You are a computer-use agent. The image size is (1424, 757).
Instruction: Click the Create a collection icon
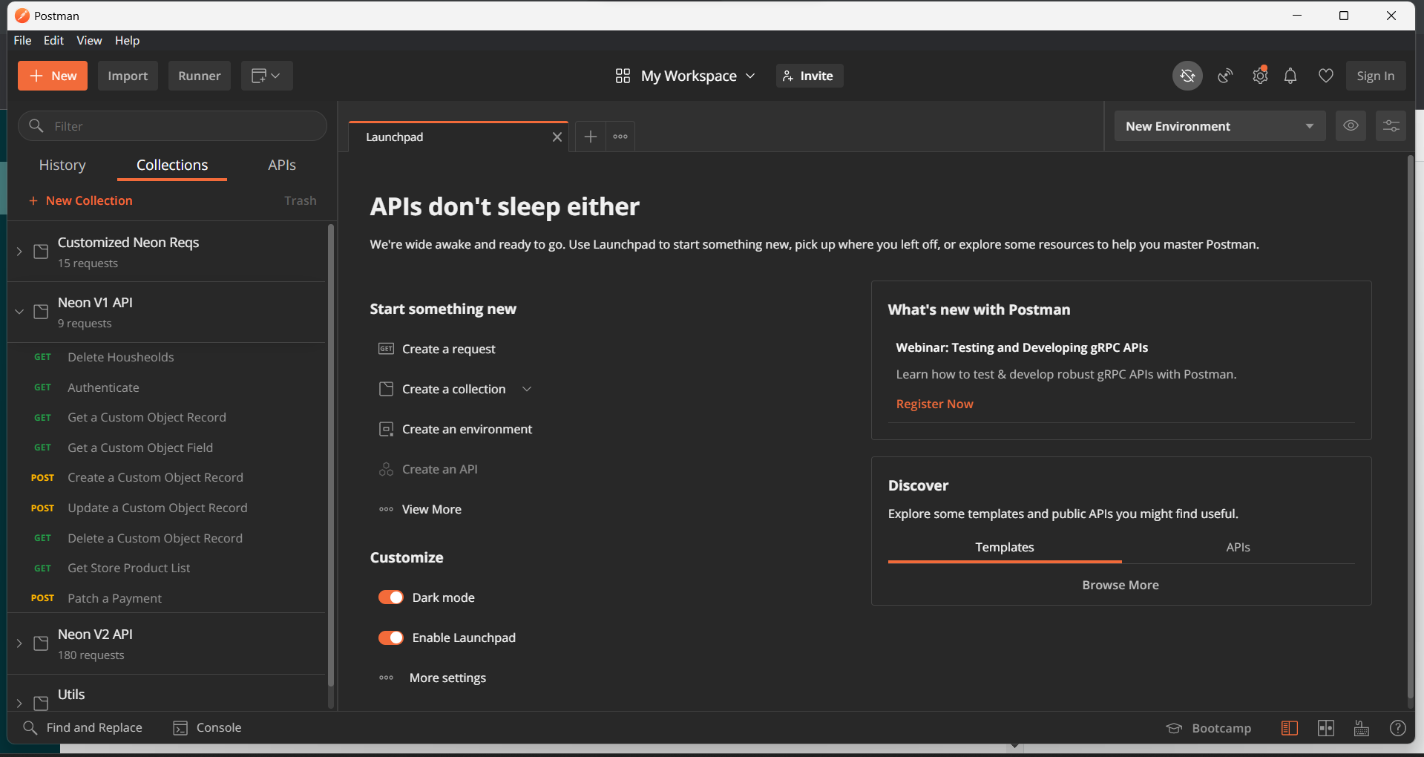pos(386,389)
